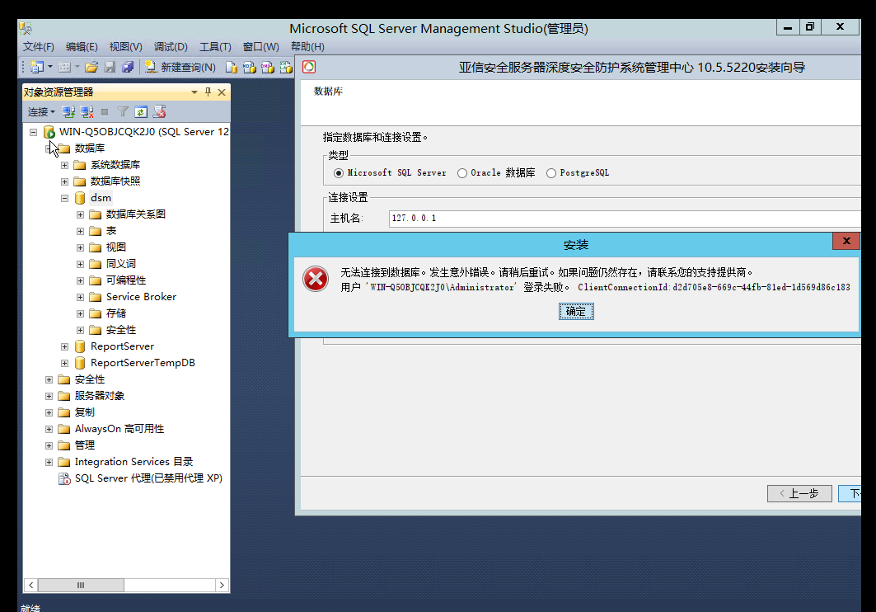Click the server node icon for WIN-Q5OBJCQK2J0
This screenshot has height=612, width=876.
49,132
